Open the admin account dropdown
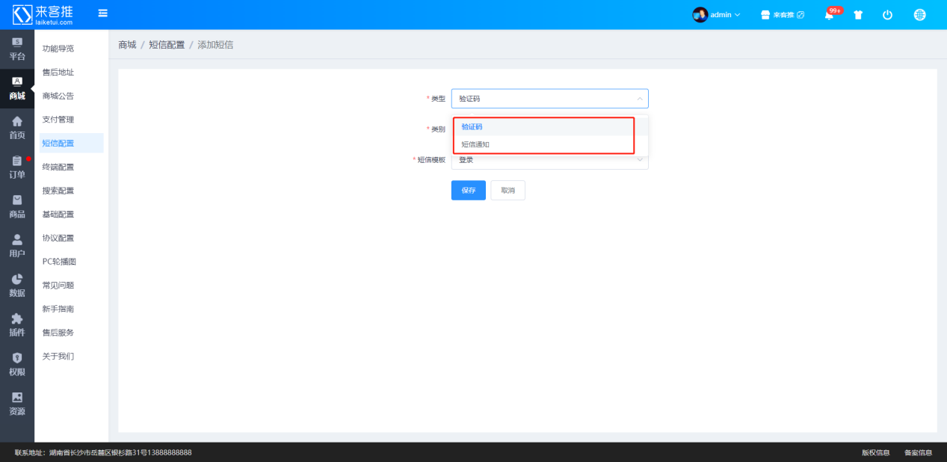 [x=724, y=15]
